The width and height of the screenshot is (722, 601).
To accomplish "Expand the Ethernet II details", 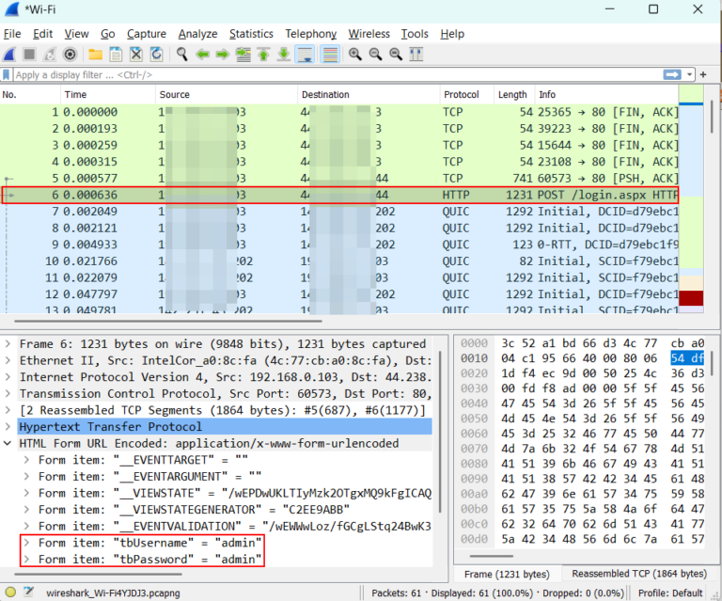I will [8, 360].
